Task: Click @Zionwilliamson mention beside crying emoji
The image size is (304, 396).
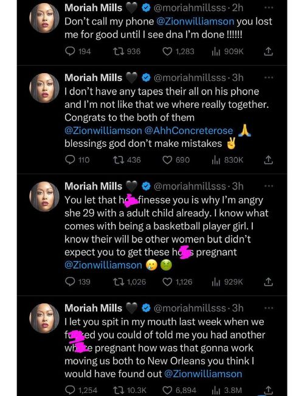Action: [x=103, y=265]
